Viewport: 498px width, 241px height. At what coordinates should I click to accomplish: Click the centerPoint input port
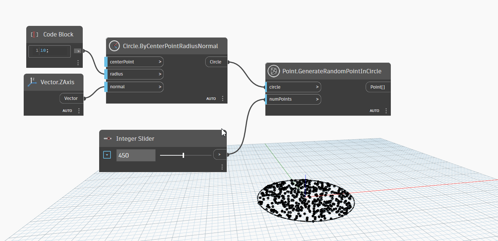tap(134, 62)
